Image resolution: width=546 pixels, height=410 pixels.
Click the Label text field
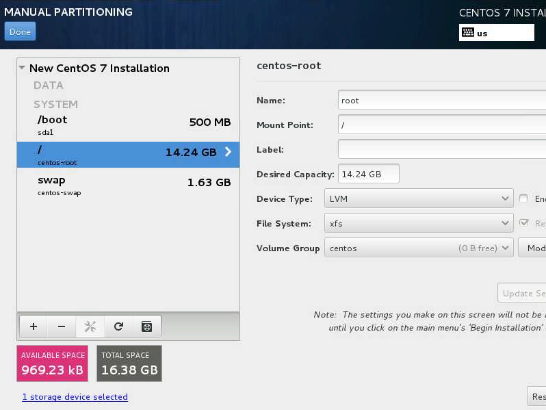(441, 149)
